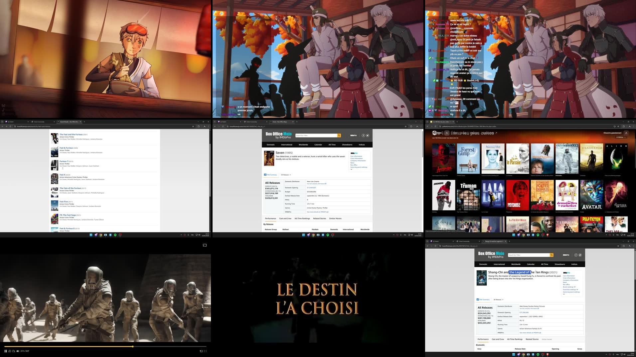Expand Brand rankings on the Shang-Chi page
The image size is (636, 357).
[569, 287]
